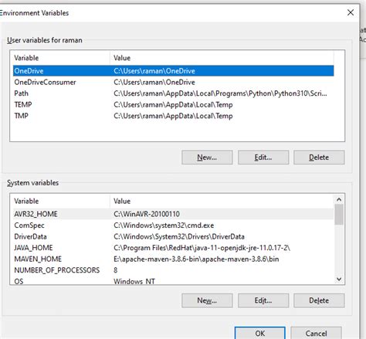Select the OneDriveConsumer variable row
Screen dimensions: 366x339
click(174, 82)
